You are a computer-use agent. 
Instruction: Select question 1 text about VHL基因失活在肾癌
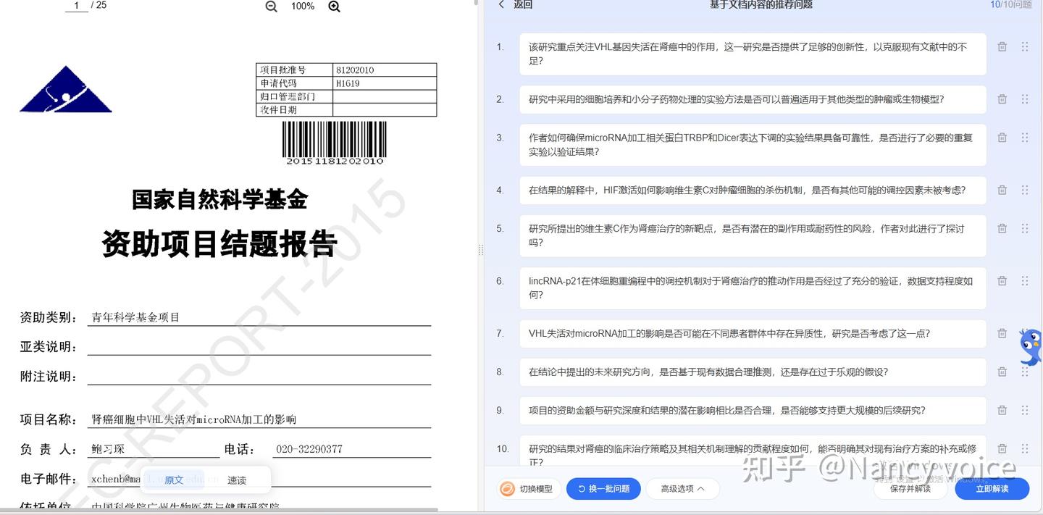point(753,54)
